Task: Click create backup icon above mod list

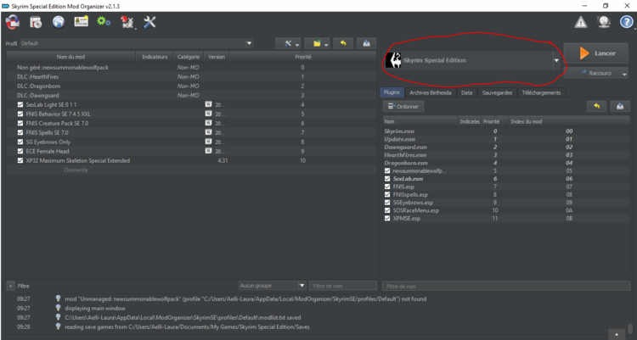Action: 366,43
